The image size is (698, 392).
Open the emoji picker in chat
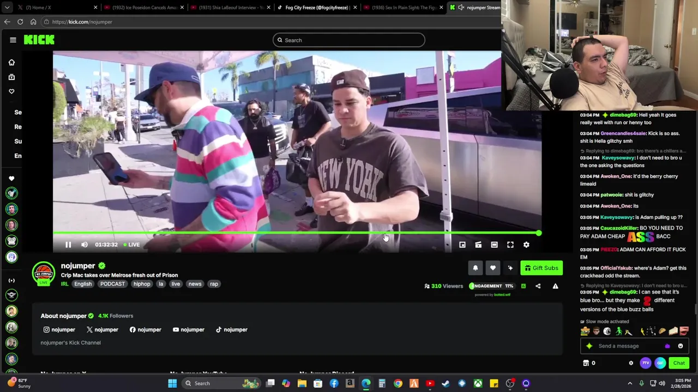pyautogui.click(x=681, y=346)
